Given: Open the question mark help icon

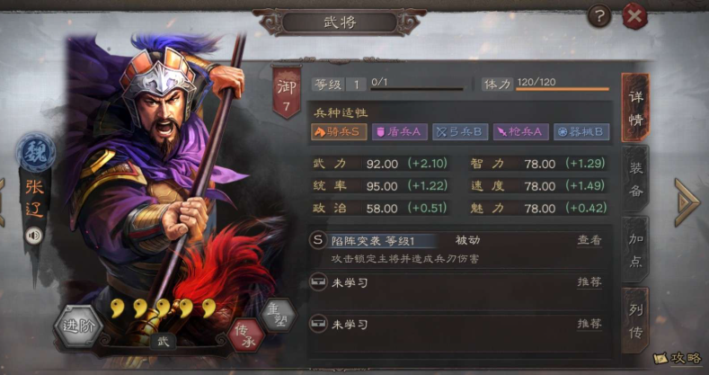Looking at the screenshot, I should coord(599,17).
